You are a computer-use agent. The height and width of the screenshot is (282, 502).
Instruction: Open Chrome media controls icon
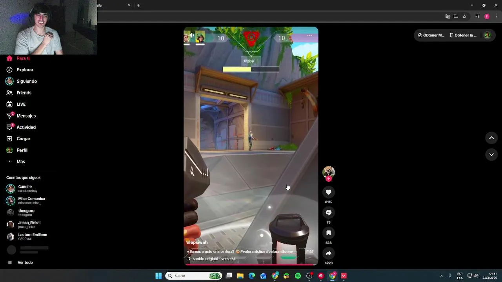477,16
